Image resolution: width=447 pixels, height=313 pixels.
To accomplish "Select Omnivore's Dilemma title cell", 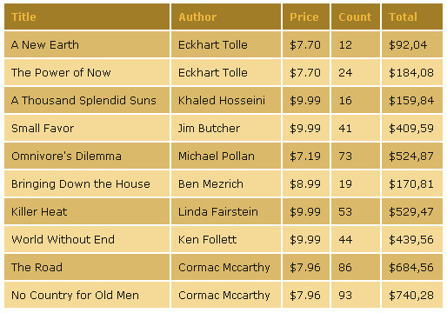I will coord(87,156).
